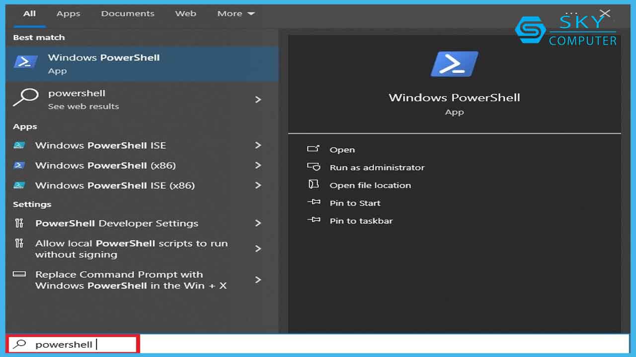Click the Windows PowerShell ISE (x86) icon
This screenshot has width=636, height=357.
[19, 185]
